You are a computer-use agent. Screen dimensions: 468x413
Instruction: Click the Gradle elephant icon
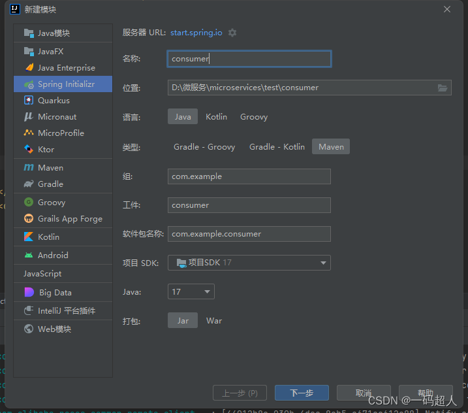pos(29,184)
